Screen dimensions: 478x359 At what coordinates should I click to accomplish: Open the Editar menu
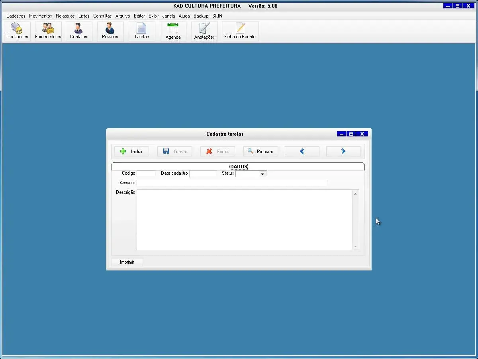click(x=139, y=16)
